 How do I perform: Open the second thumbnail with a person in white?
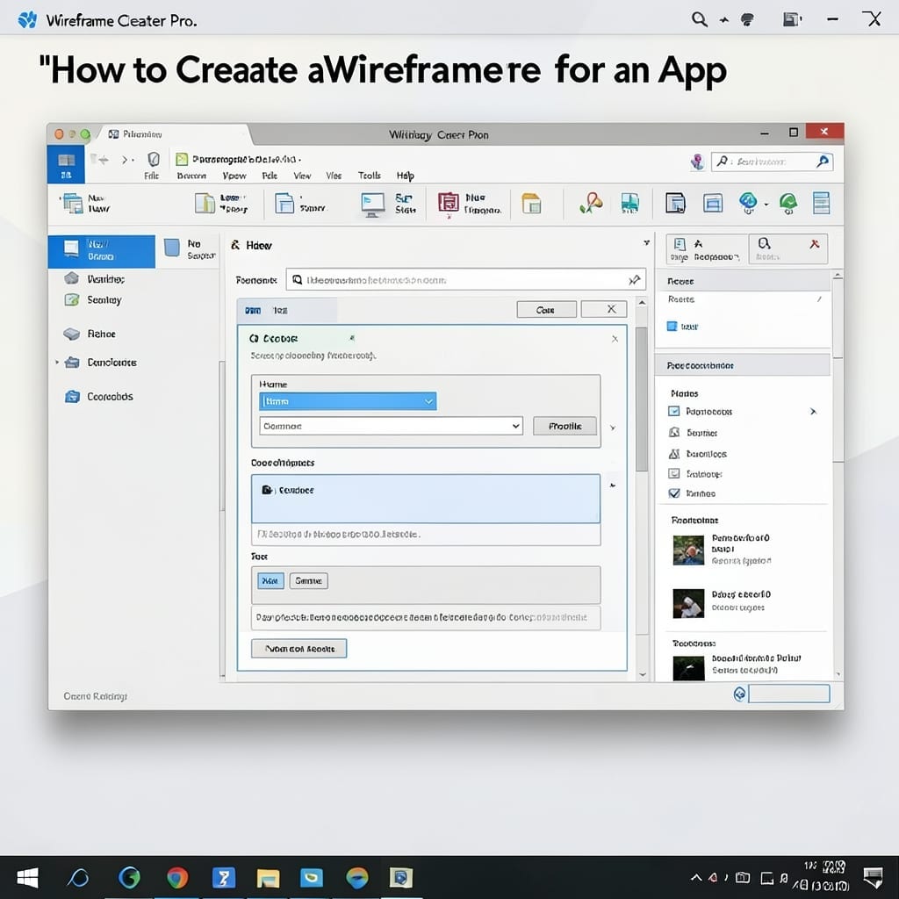pos(688,603)
